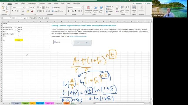Screen dimensions: 188x105
Task: Click the X clear button beside answer box
Action: click(78, 43)
